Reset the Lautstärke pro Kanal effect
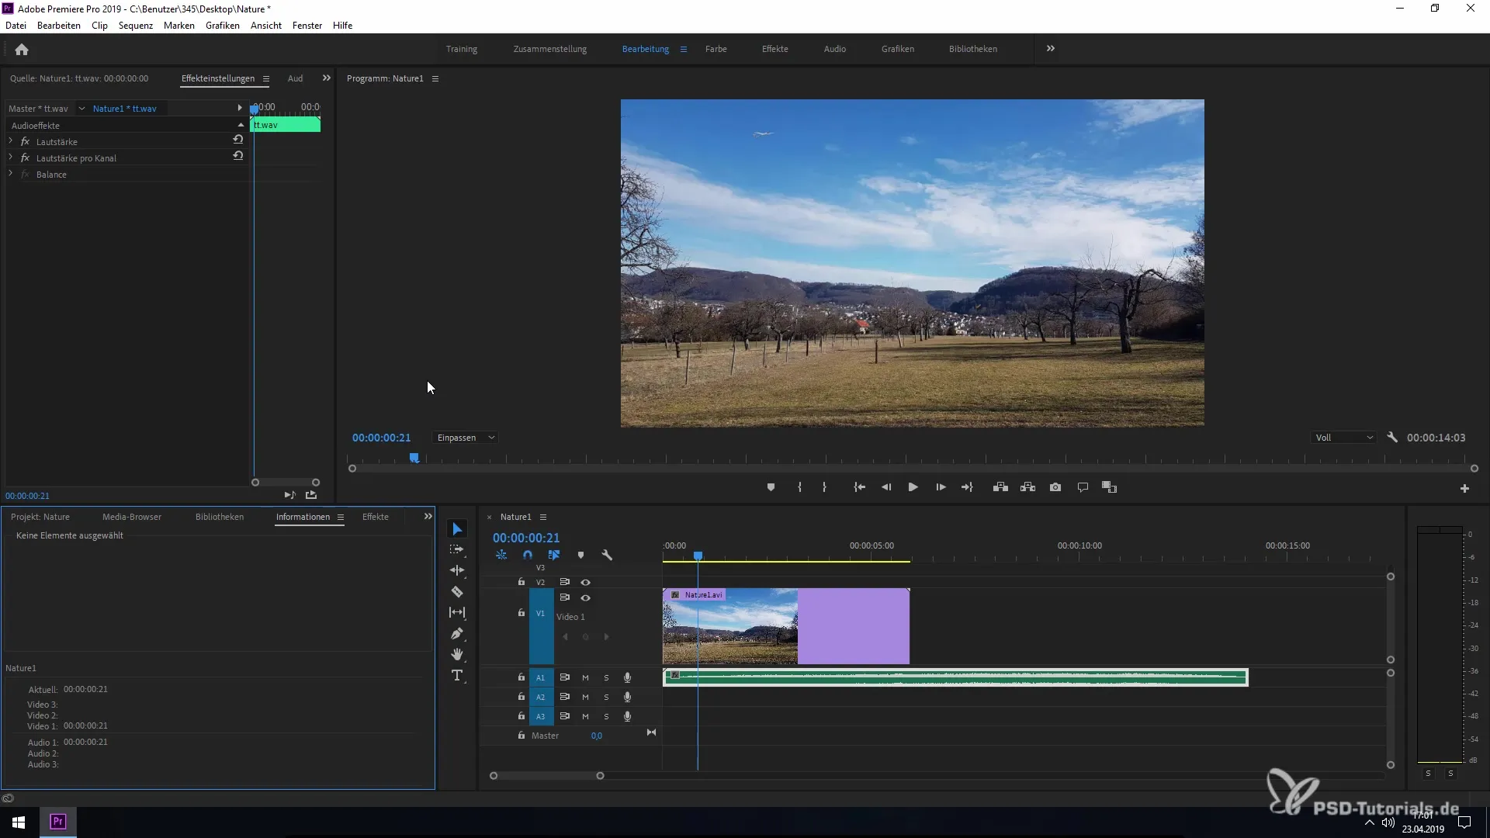The image size is (1490, 838). (x=238, y=156)
